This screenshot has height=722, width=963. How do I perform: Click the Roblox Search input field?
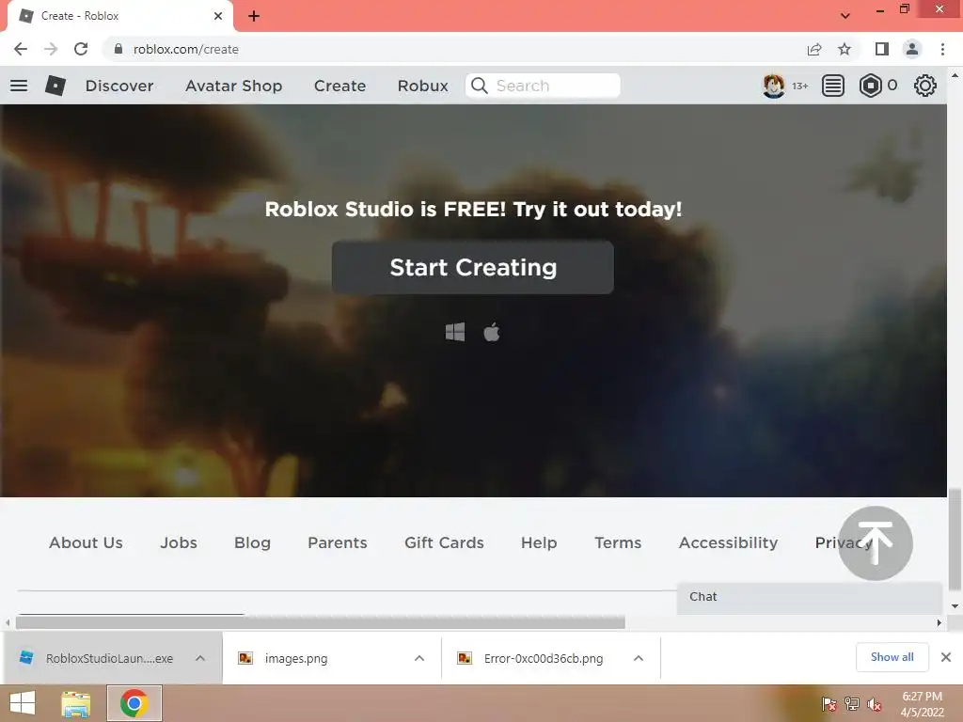pyautogui.click(x=543, y=86)
